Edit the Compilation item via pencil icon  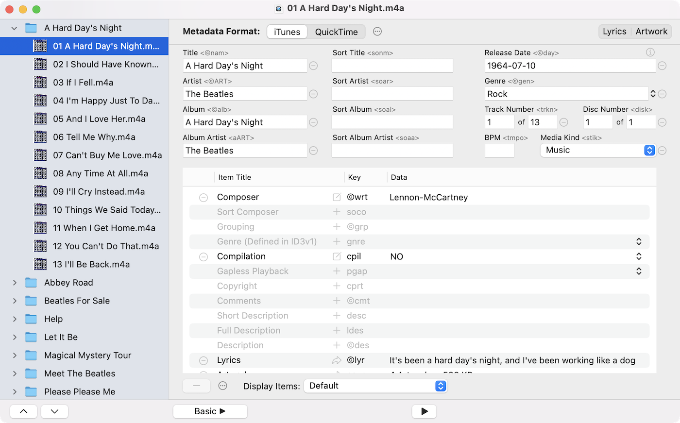pyautogui.click(x=337, y=256)
